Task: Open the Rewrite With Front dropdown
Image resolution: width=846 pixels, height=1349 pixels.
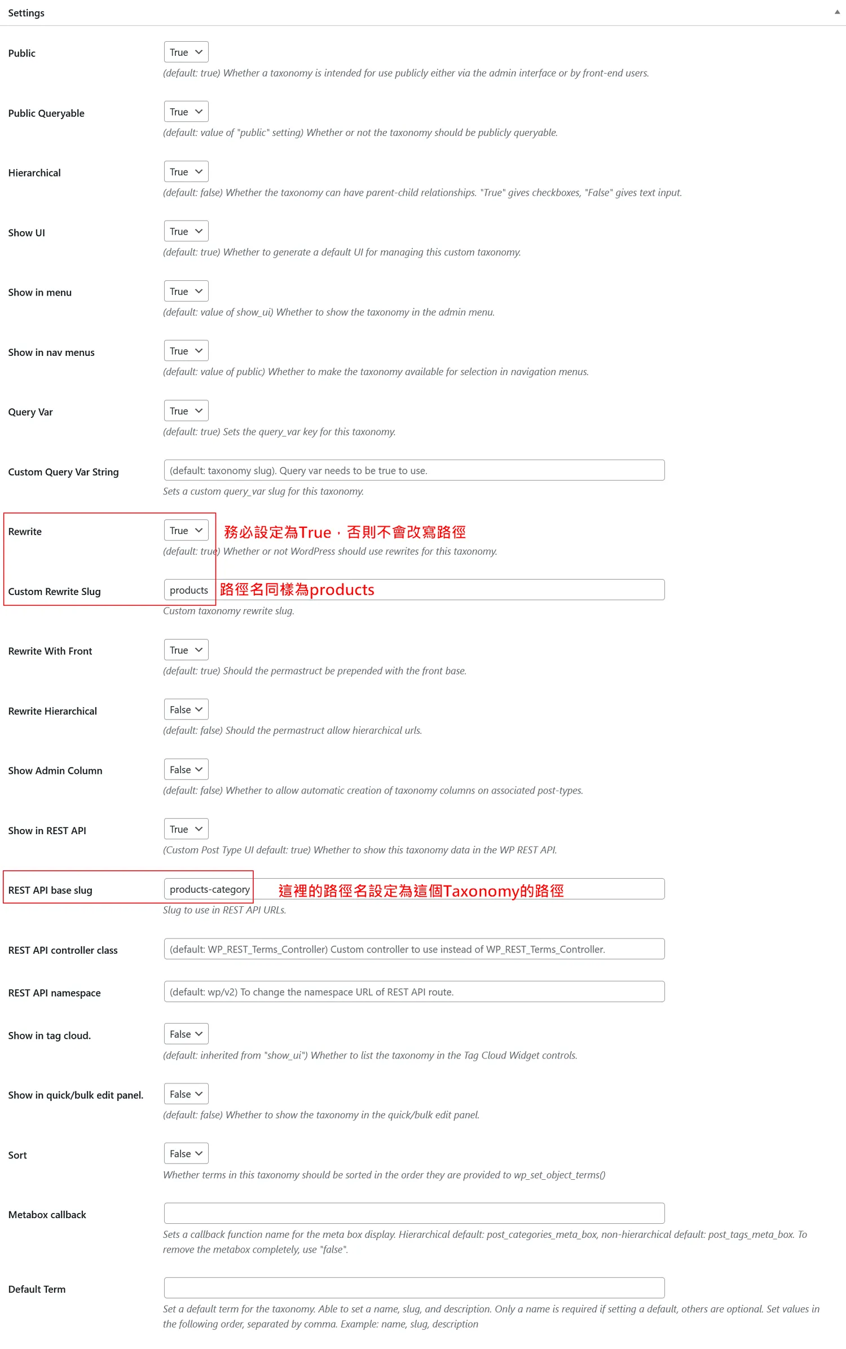Action: (186, 650)
